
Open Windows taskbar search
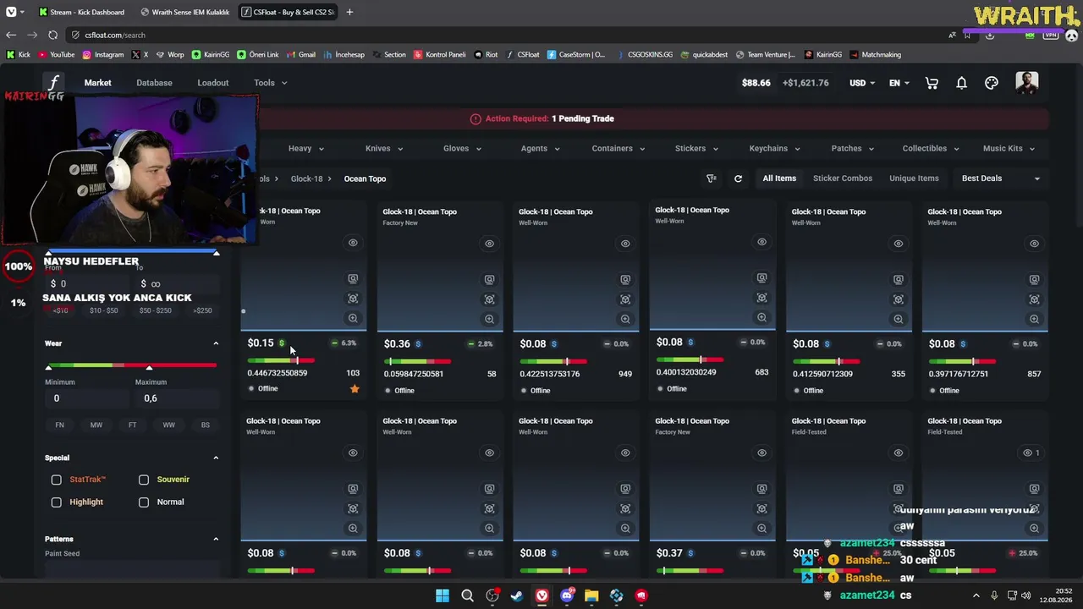click(x=467, y=595)
